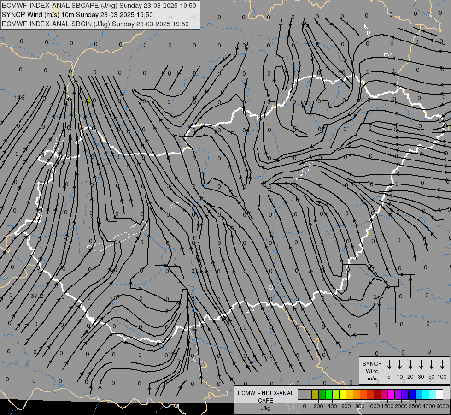Click the small yellow CAPE spot on the map

88,101
